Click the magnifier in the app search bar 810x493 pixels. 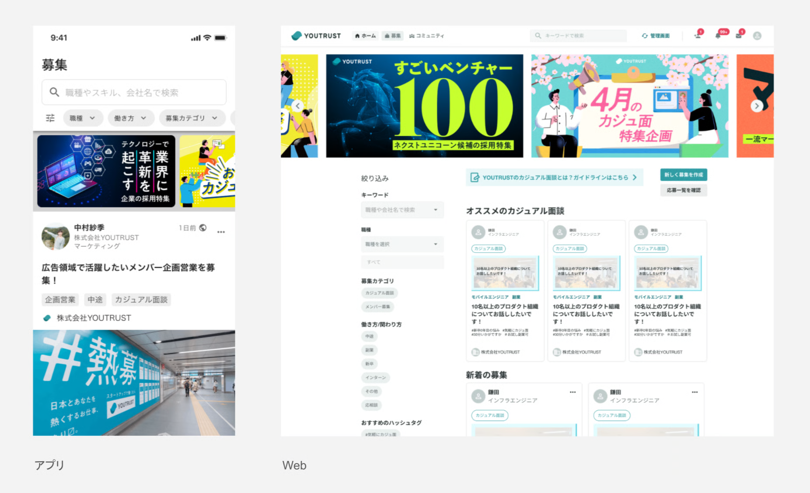coord(54,92)
